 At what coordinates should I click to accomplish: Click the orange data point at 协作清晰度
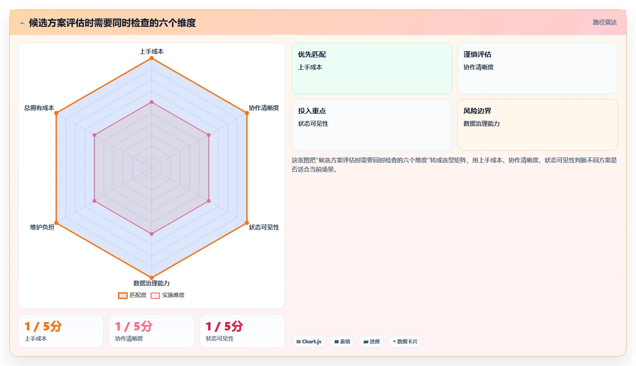tap(247, 113)
